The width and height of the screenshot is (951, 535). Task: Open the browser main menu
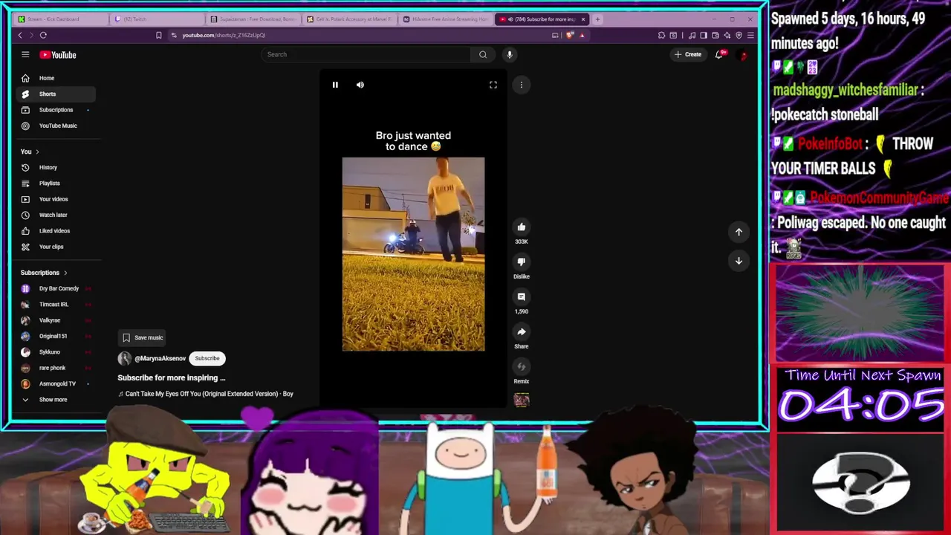[750, 35]
